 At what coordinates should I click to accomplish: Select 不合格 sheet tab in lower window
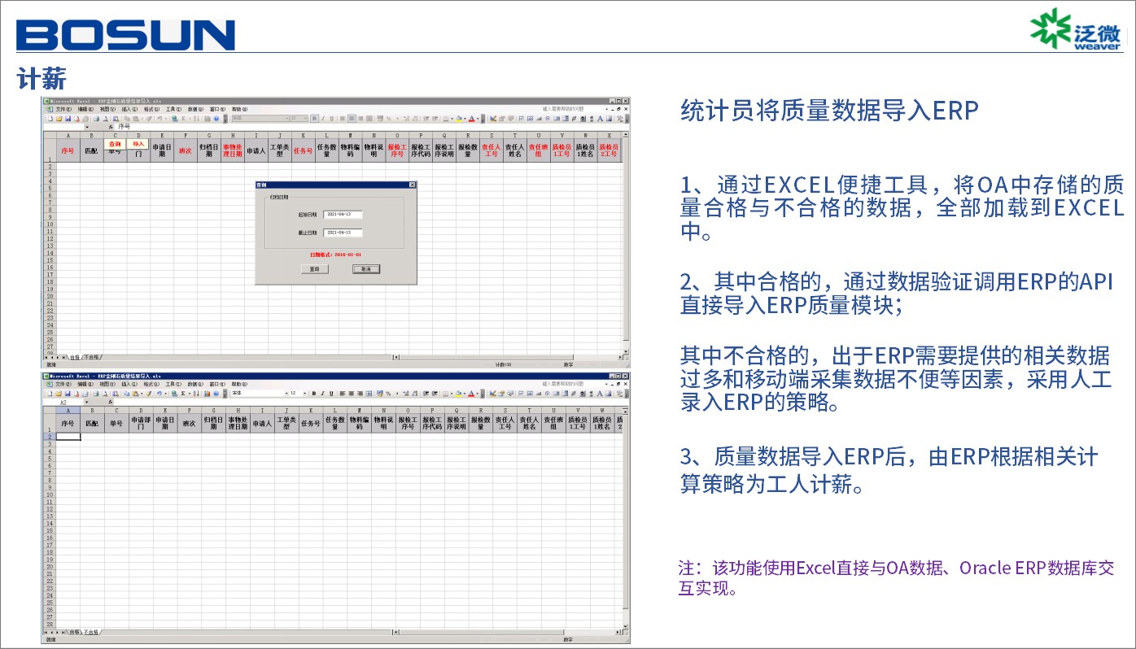92,631
